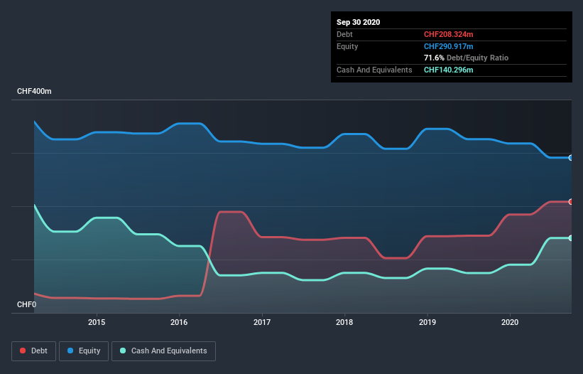Toggle the Equity legend button
Viewport: 583px width, 374px height.
tap(84, 351)
